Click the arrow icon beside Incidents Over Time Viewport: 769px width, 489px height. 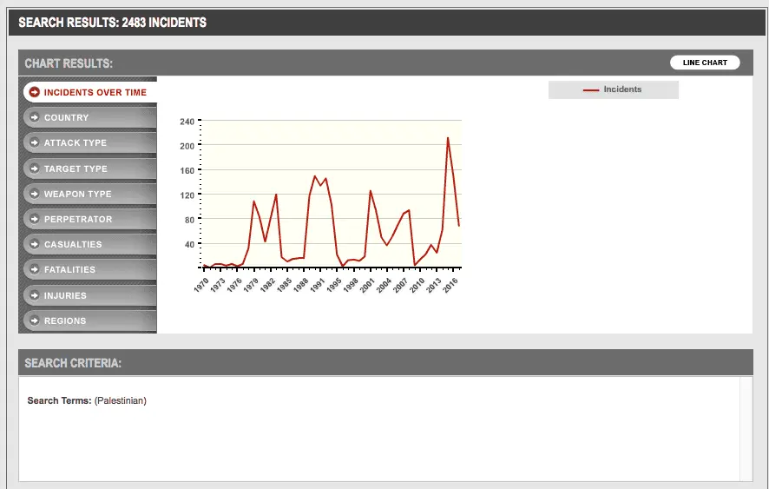pos(35,92)
